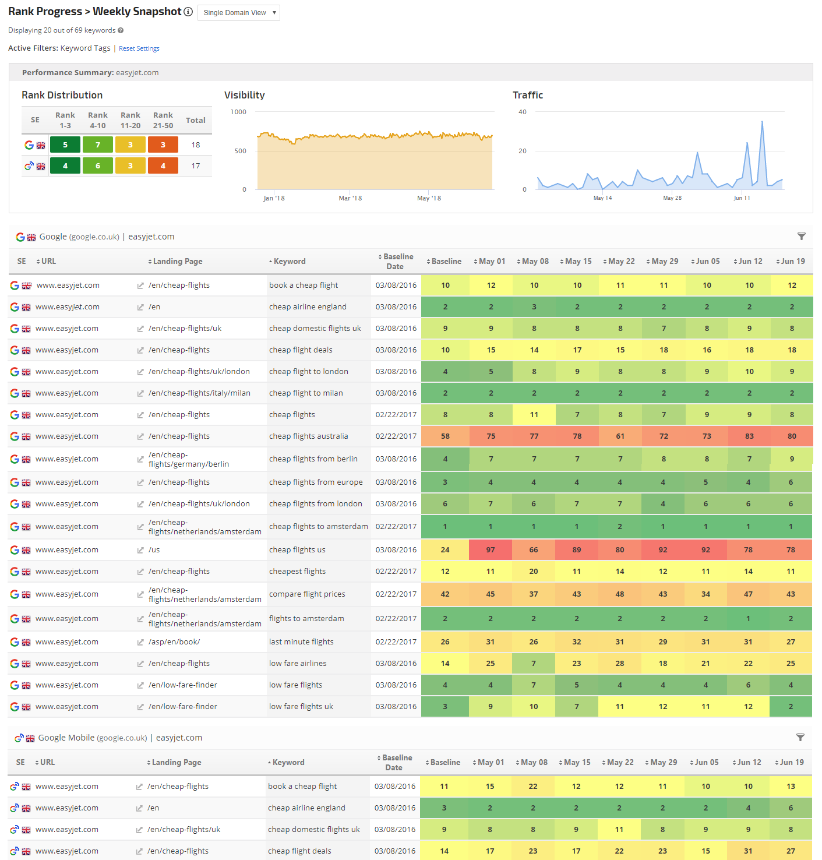The width and height of the screenshot is (822, 860).
Task: Open filter icon for Google Mobile table
Action: pyautogui.click(x=800, y=737)
